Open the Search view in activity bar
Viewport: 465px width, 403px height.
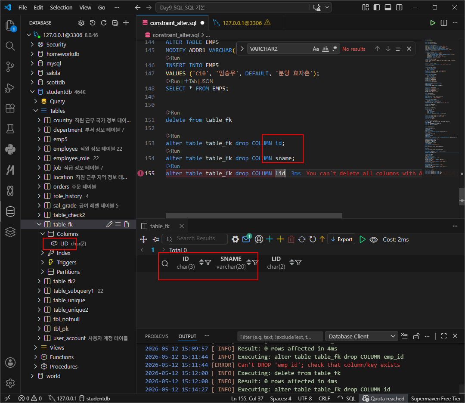click(x=10, y=46)
